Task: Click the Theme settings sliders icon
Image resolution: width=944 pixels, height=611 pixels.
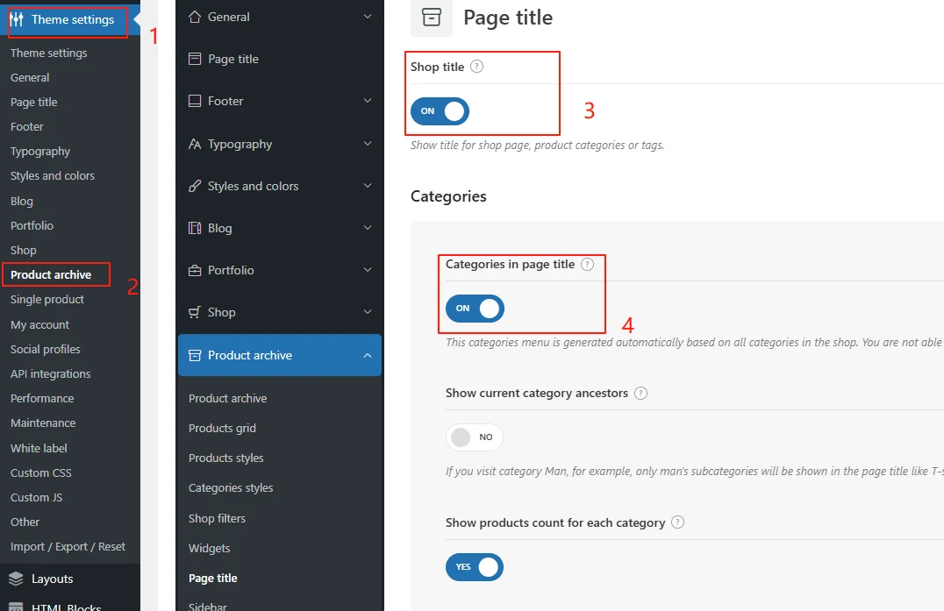Action: (17, 19)
